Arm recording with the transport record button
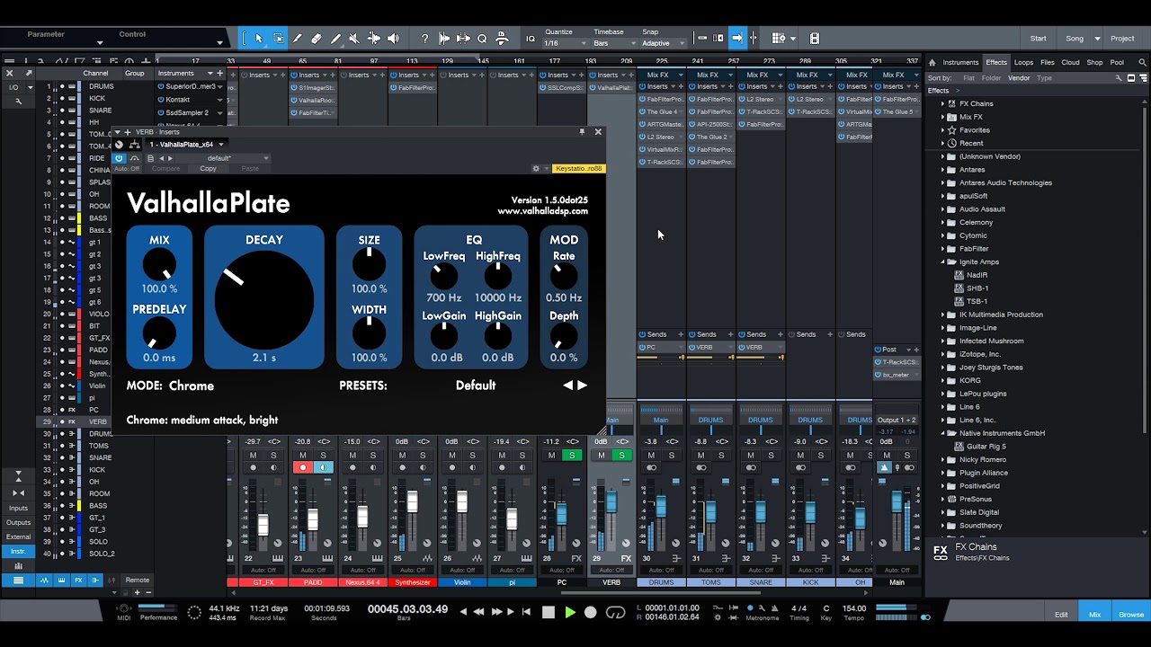The height and width of the screenshot is (647, 1151). click(591, 613)
